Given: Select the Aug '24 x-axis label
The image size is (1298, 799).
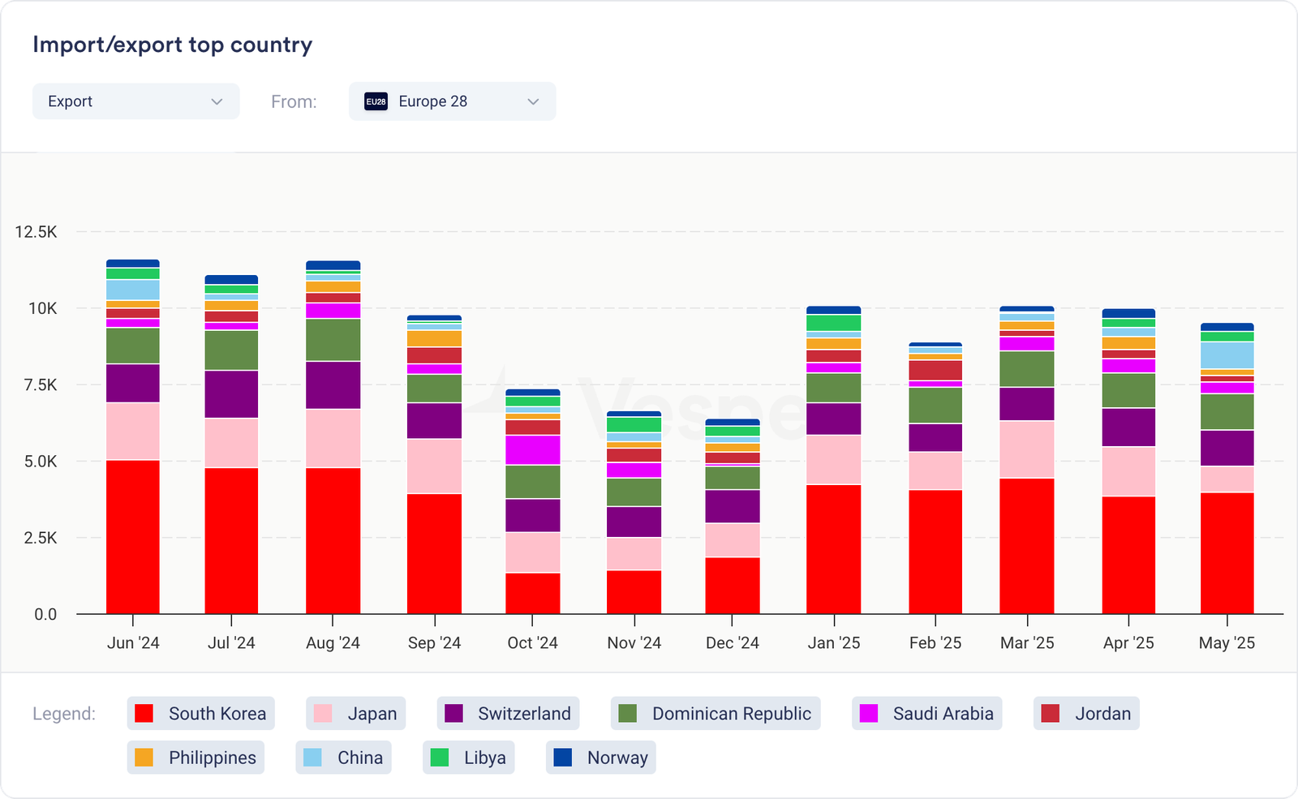Looking at the screenshot, I should [333, 643].
